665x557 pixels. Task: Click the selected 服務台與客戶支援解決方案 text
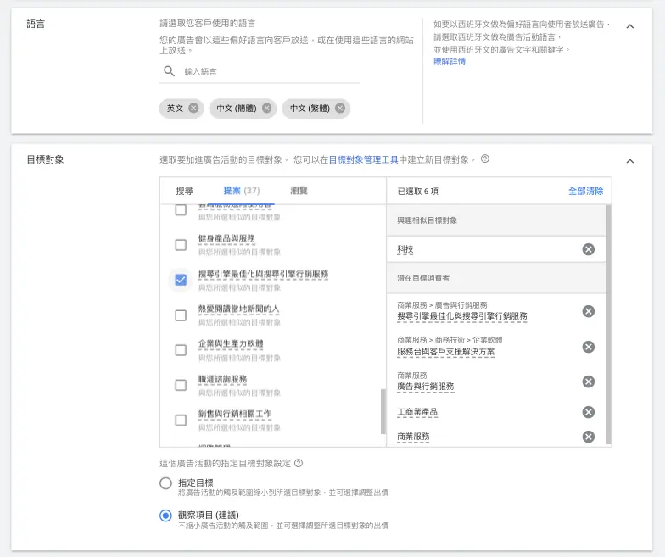pyautogui.click(x=446, y=352)
